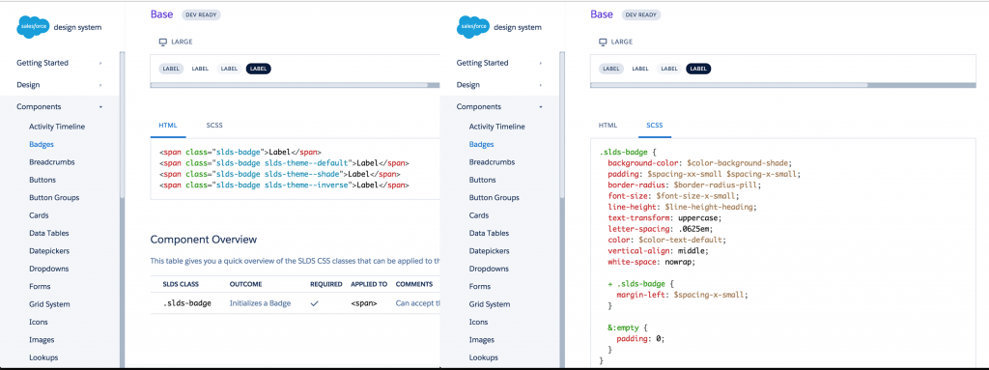Open Button Groups in the right page sidebar
989x370 pixels.
tap(494, 197)
